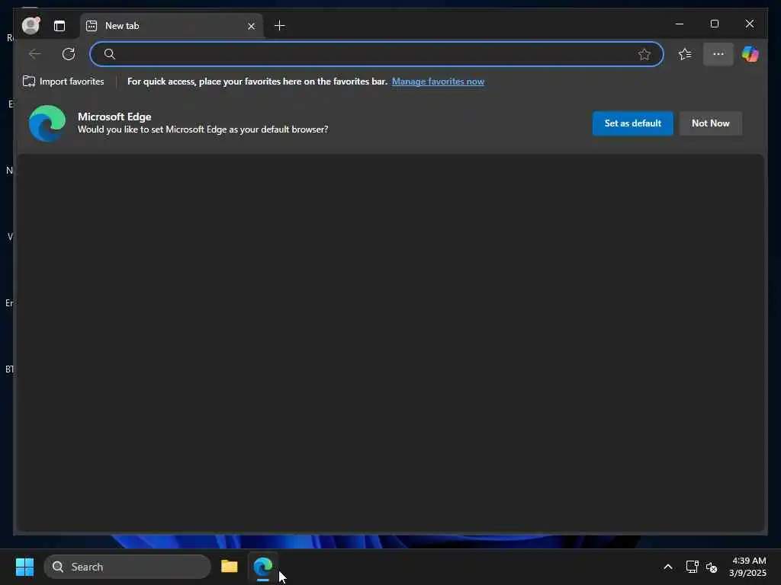Dismiss prompt with Not Now
The width and height of the screenshot is (781, 585).
[710, 123]
